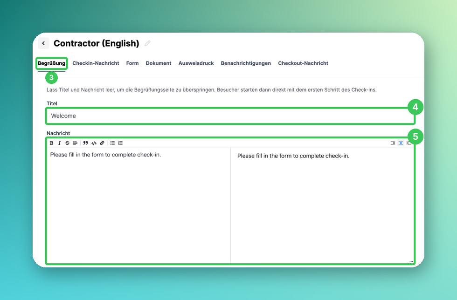The image size is (457, 300).
Task: Switch to the Checkout-Nachricht tab
Action: [303, 63]
